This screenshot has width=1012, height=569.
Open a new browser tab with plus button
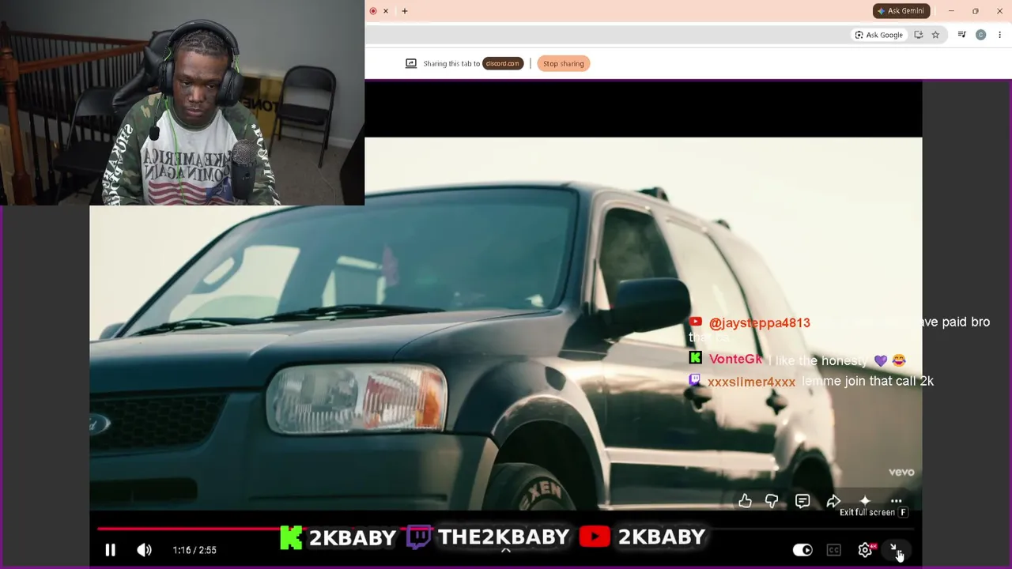pyautogui.click(x=405, y=11)
